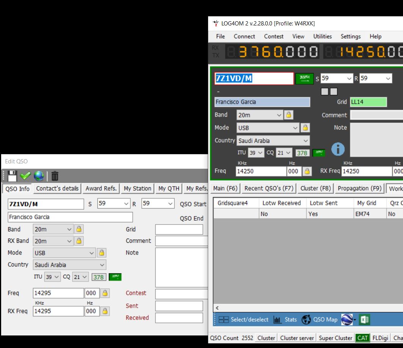Click the Super Cluster status button
This screenshot has height=348, width=403.
coord(336,338)
